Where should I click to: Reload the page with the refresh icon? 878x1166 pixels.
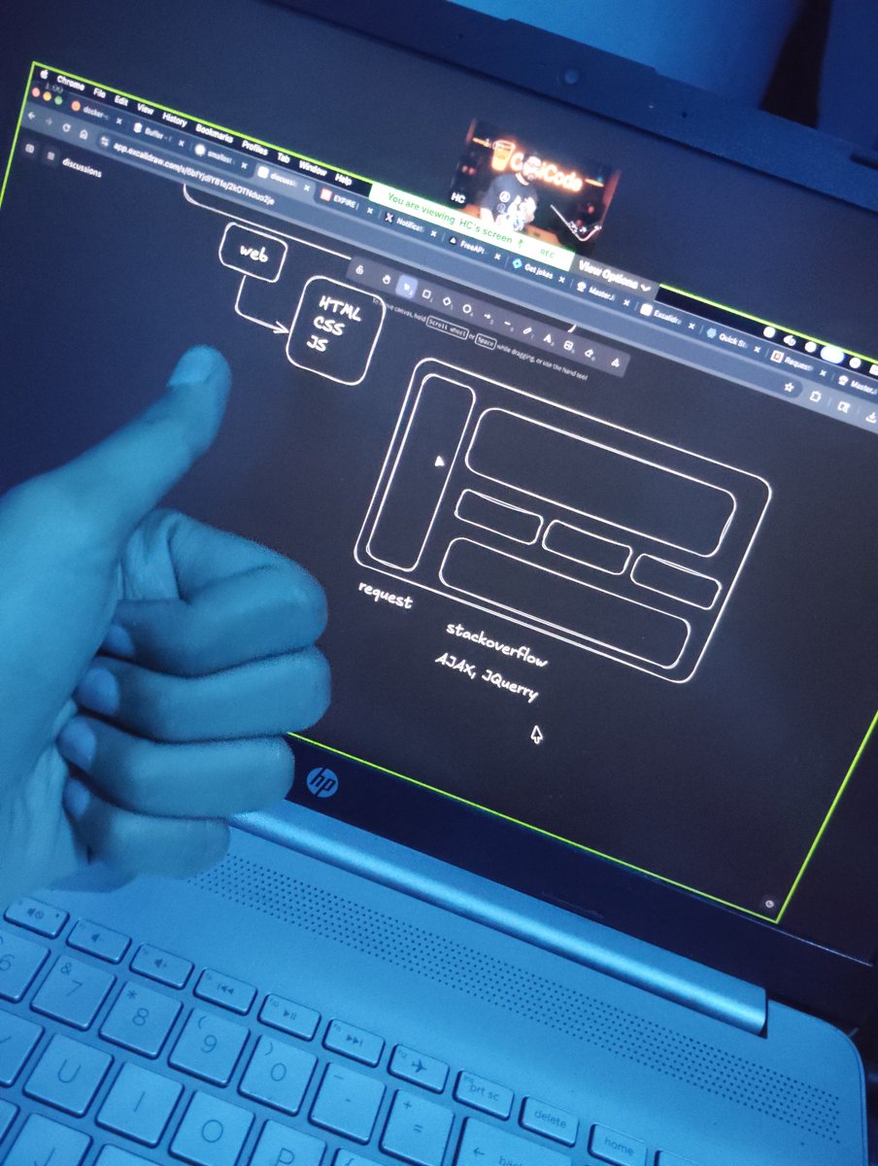[x=66, y=127]
